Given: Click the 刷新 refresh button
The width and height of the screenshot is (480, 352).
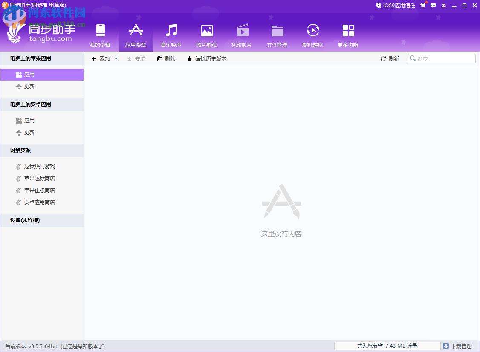Looking at the screenshot, I should point(390,59).
